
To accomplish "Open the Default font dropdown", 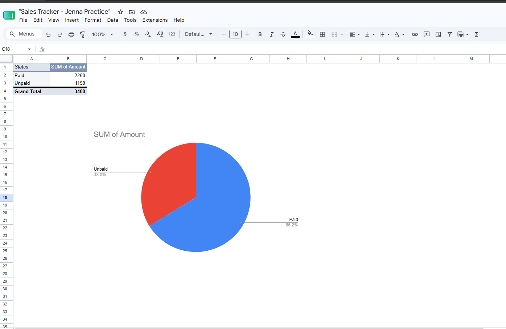I will 198,34.
